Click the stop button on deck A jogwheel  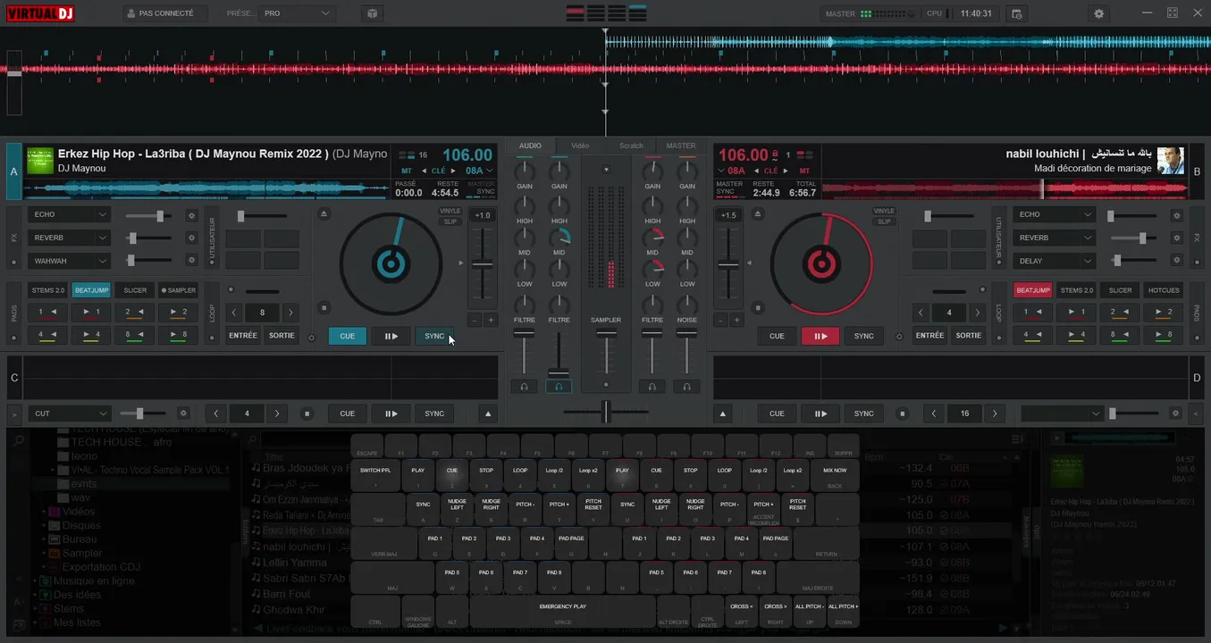[x=324, y=308]
